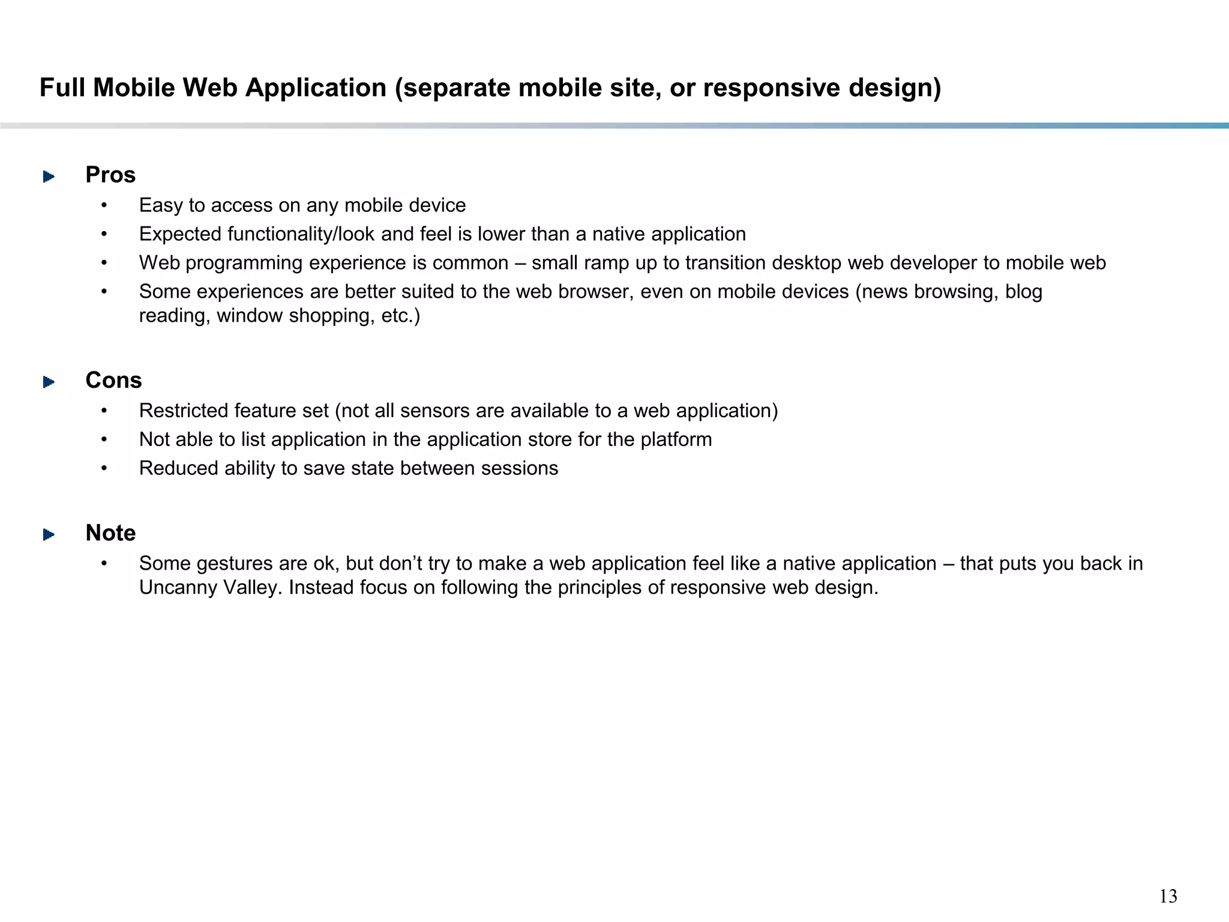Viewport: 1229px width, 922px height.
Task: Click the 'Web programming experience is common' line
Action: pyautogui.click(x=622, y=263)
